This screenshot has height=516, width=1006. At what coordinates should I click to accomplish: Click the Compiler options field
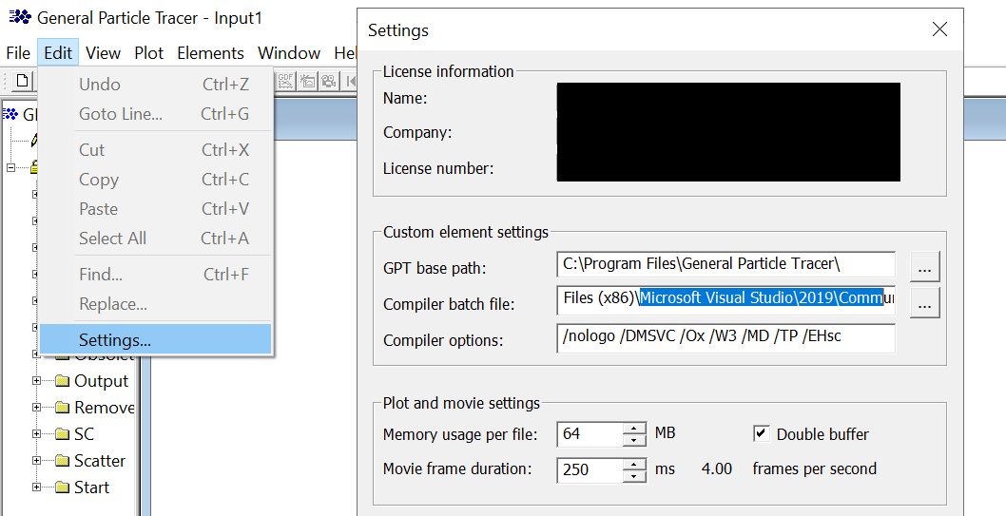[x=725, y=337]
